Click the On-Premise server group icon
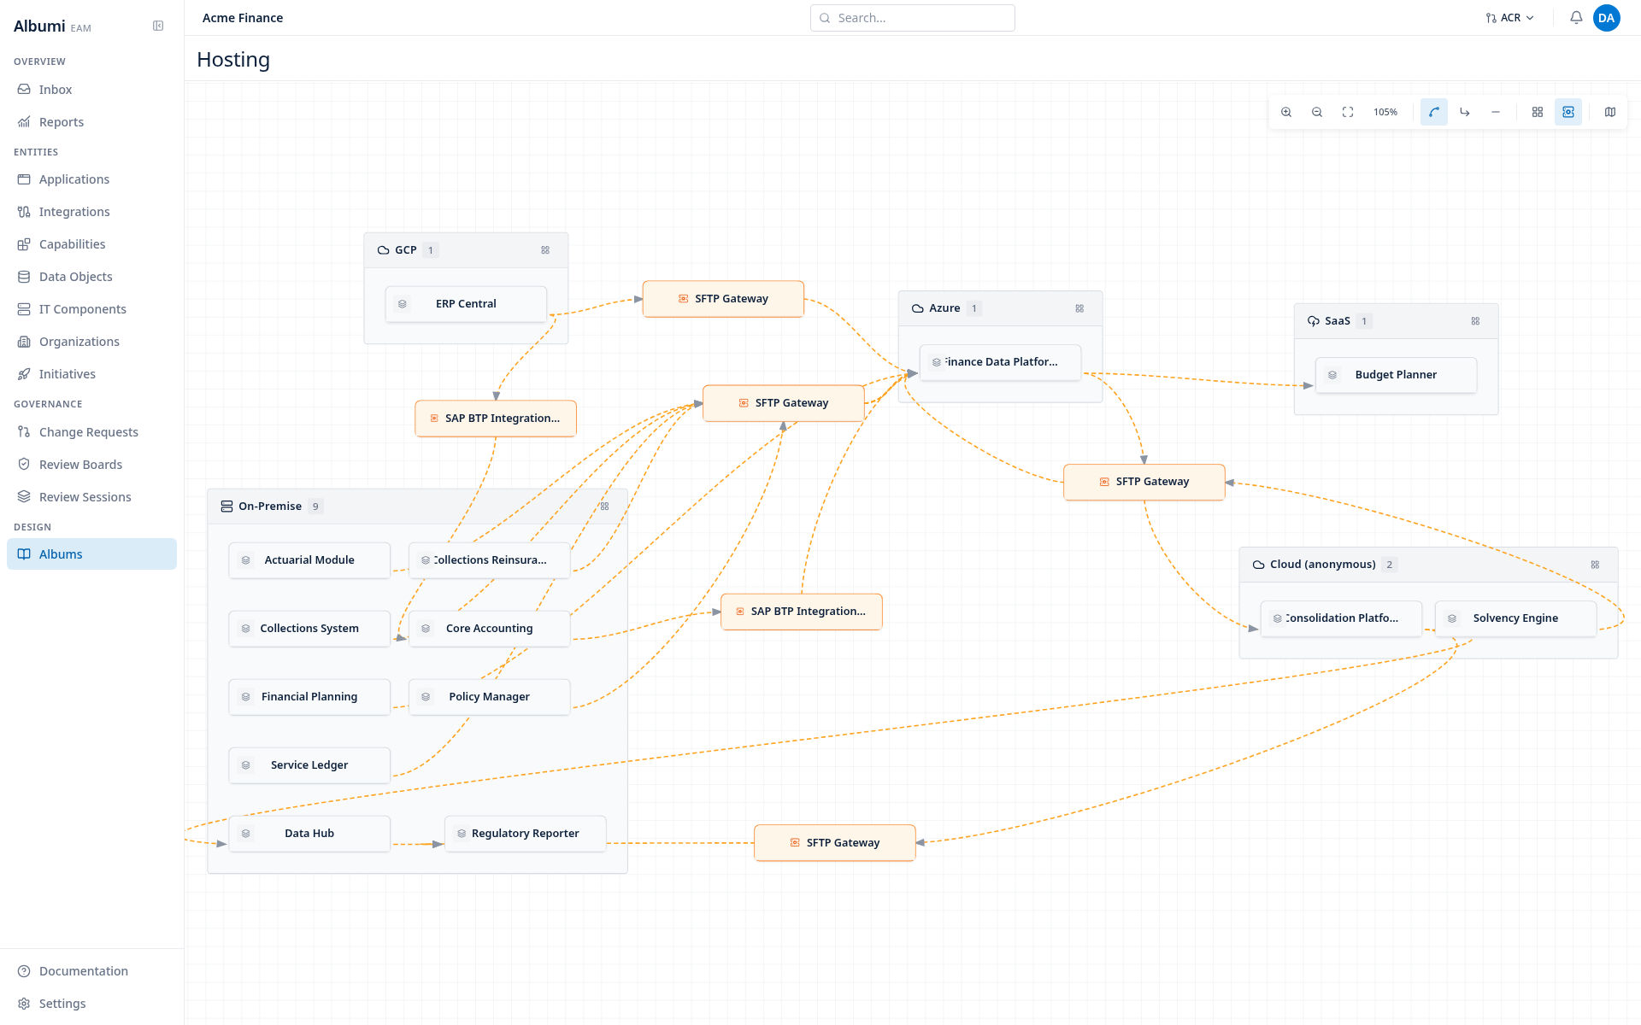1641x1025 pixels. [x=226, y=507]
